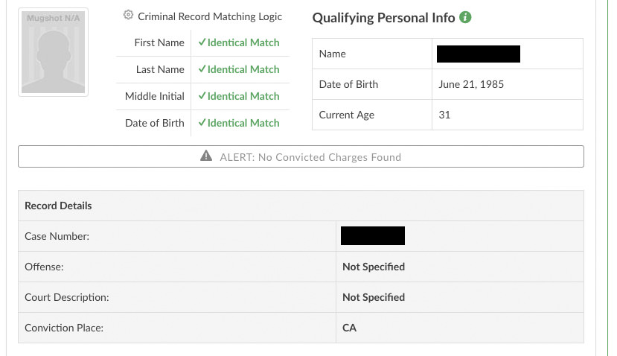Click the green info icon near Qualifying Personal Info
The height and width of the screenshot is (356, 617).
(x=466, y=18)
